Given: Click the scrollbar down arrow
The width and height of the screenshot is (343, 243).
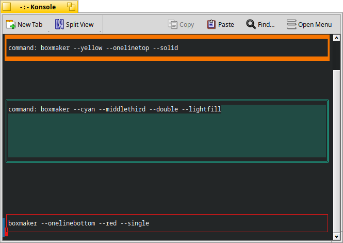Looking at the screenshot, I should 336,236.
